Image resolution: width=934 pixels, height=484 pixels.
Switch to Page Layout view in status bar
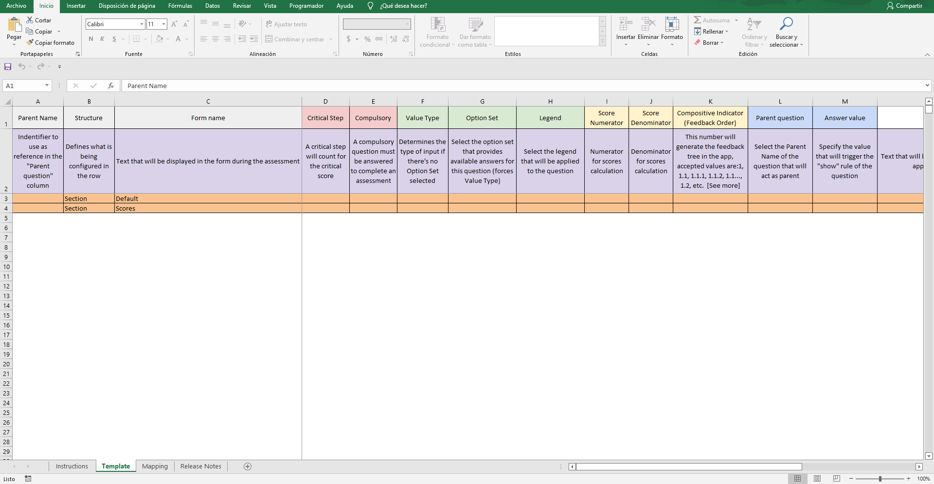point(817,479)
